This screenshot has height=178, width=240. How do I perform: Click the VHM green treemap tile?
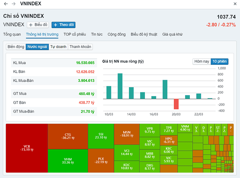(x=68, y=161)
